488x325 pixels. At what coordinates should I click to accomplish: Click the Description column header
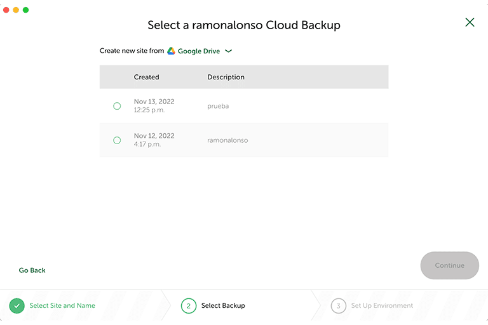[x=226, y=77]
